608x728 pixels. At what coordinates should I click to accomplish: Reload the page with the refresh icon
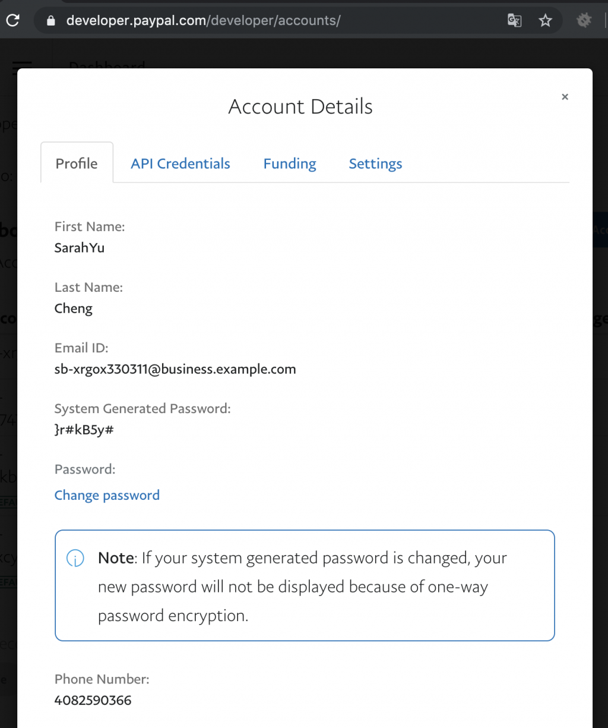(x=12, y=20)
